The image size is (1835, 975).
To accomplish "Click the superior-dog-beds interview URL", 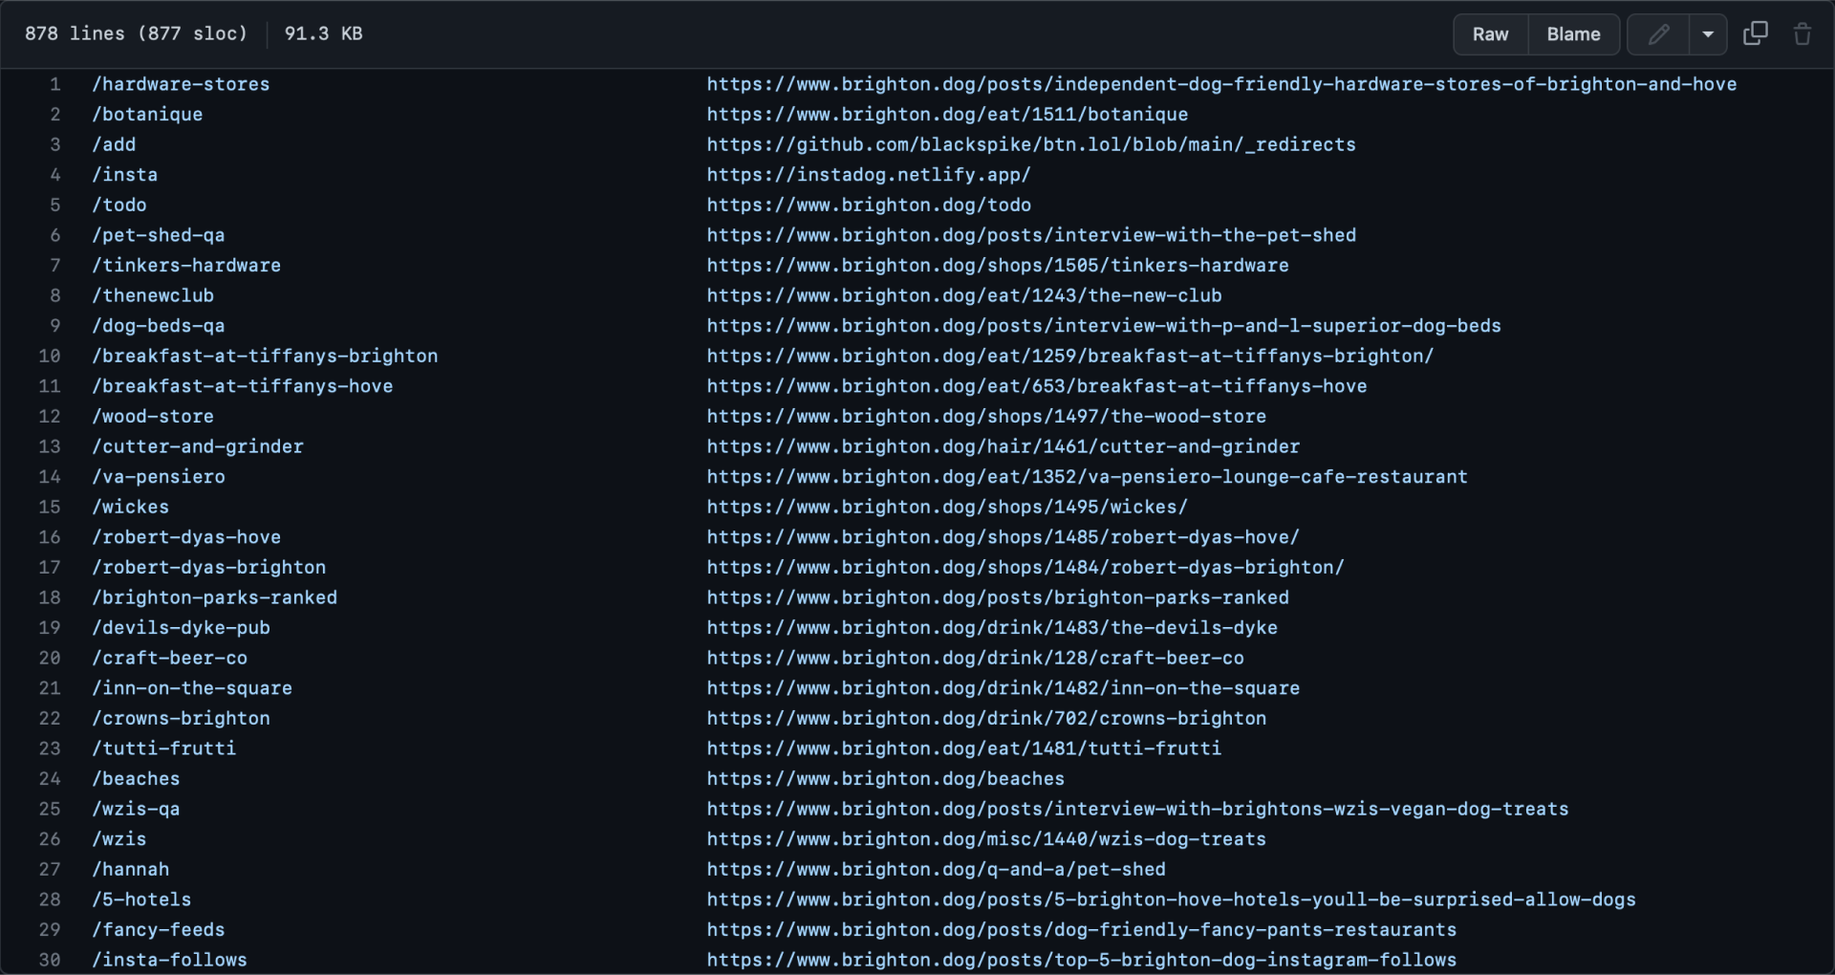I will (1104, 326).
